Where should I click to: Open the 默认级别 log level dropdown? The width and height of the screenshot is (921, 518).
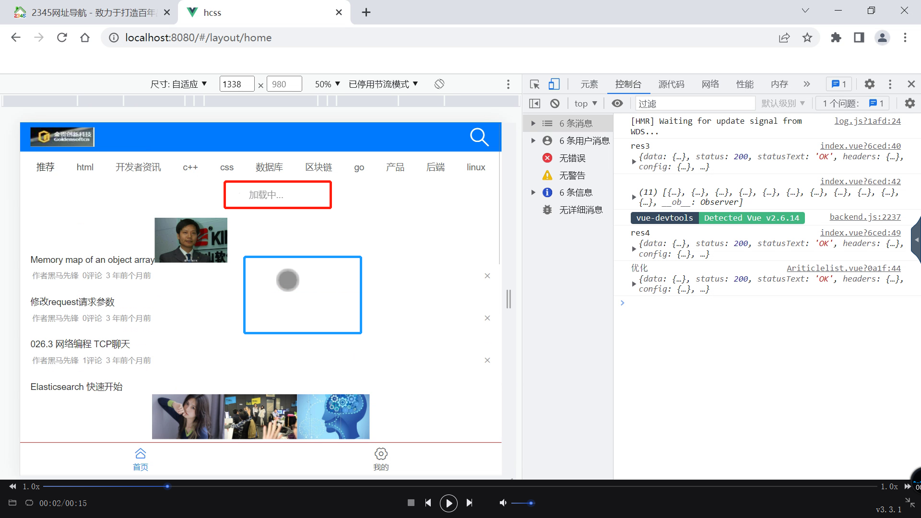[x=783, y=104]
